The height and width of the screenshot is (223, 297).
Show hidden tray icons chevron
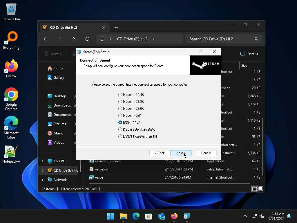point(245,216)
